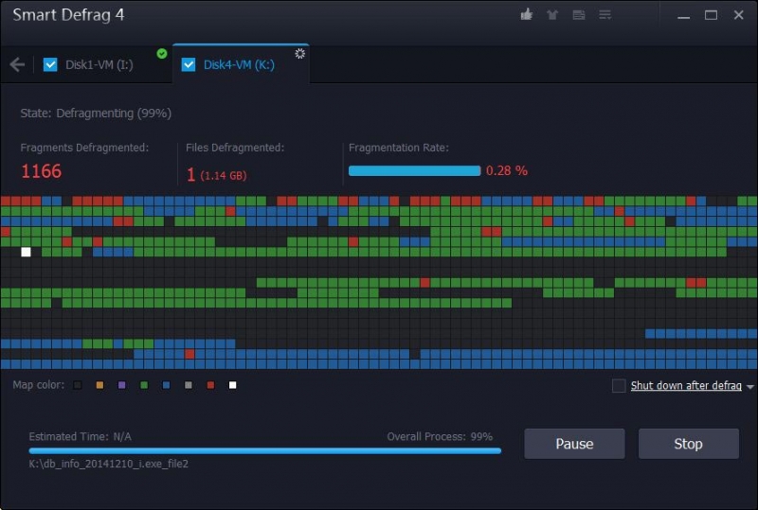Enable Shut down after defrag checkbox
Screen dimensions: 758x510
pos(619,385)
